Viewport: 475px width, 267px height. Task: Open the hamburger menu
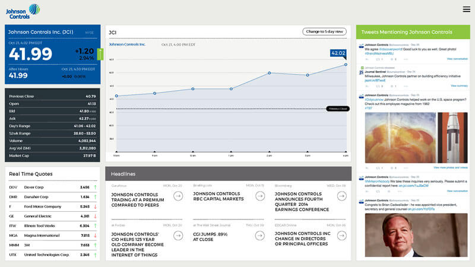pyautogui.click(x=467, y=9)
